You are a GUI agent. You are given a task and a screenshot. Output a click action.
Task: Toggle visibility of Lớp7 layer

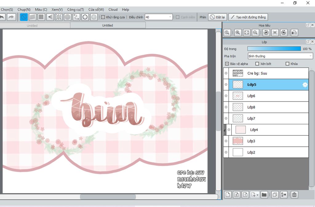click(226, 118)
